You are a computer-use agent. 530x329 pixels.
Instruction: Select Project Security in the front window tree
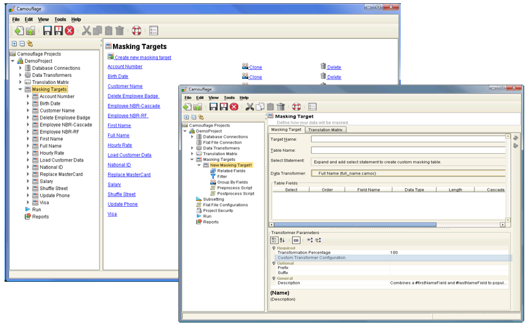point(218,210)
